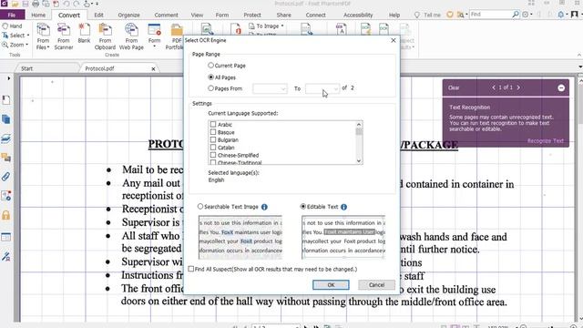Click the Find search magnifier icon
The width and height of the screenshot is (583, 328).
516,15
